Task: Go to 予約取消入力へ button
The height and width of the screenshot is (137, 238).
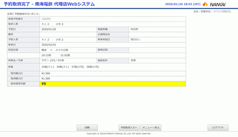Action: [129, 128]
